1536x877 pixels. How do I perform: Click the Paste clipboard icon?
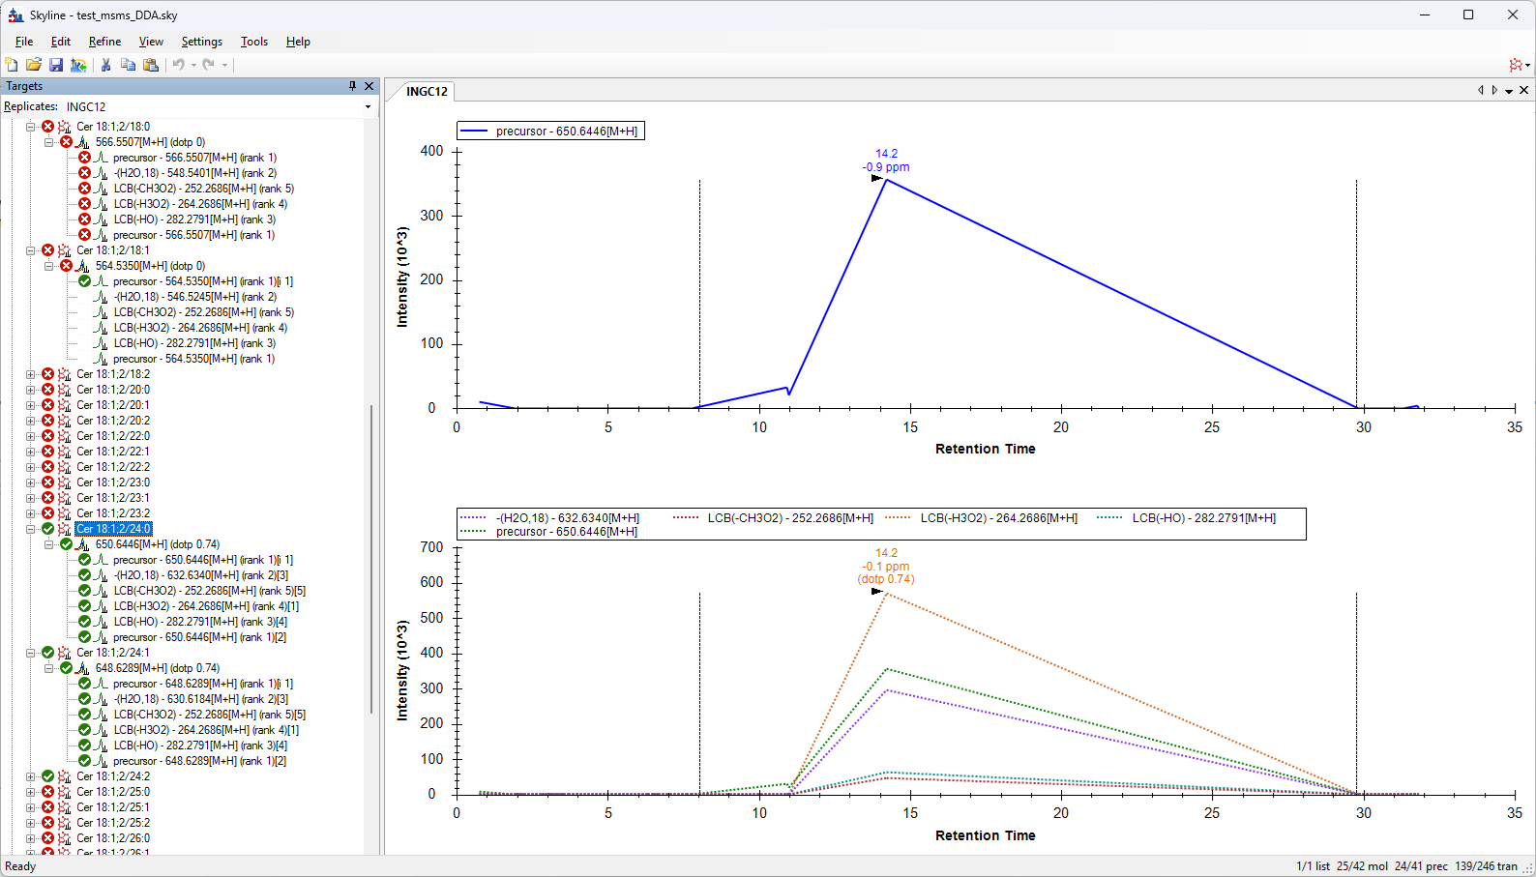[151, 65]
